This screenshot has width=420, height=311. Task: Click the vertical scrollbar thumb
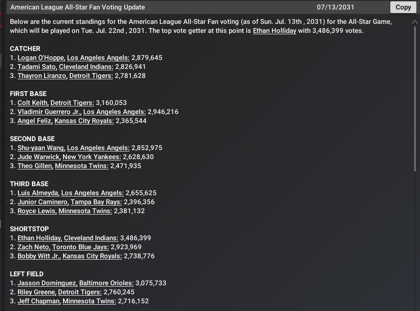[415, 99]
